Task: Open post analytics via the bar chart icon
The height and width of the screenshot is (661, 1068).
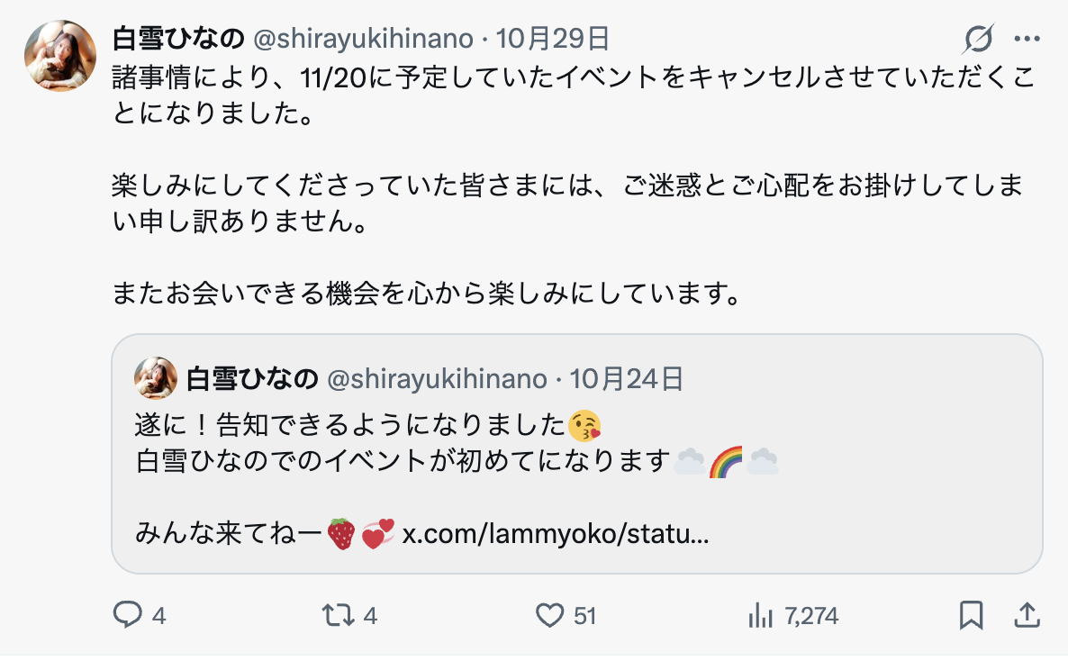Action: [762, 617]
